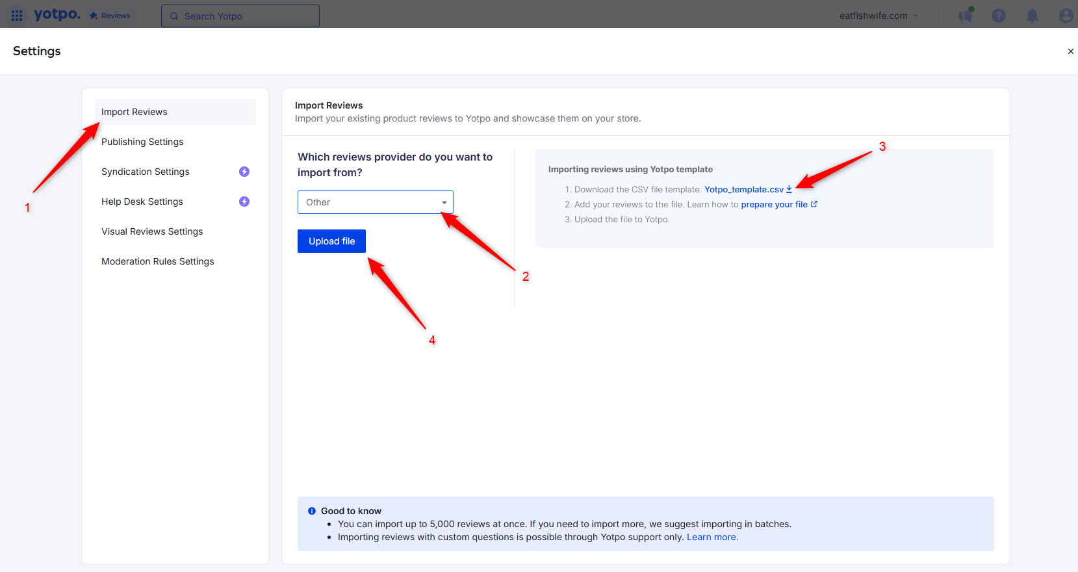Close the Settings panel with the X
The height and width of the screenshot is (572, 1078).
pyautogui.click(x=1070, y=51)
